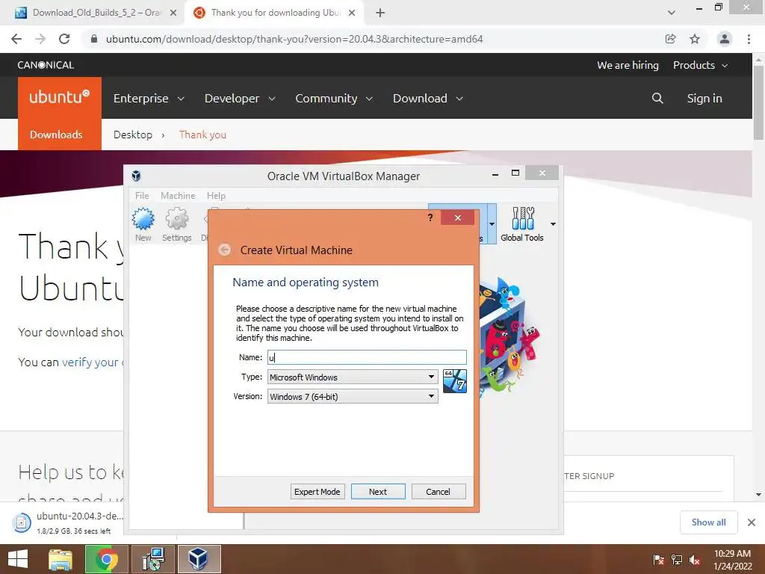Screen dimensions: 765x574
Task: Click Next in the wizard
Action: (378, 492)
